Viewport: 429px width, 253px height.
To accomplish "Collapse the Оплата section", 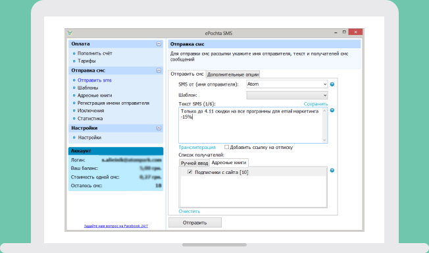I will 159,44.
